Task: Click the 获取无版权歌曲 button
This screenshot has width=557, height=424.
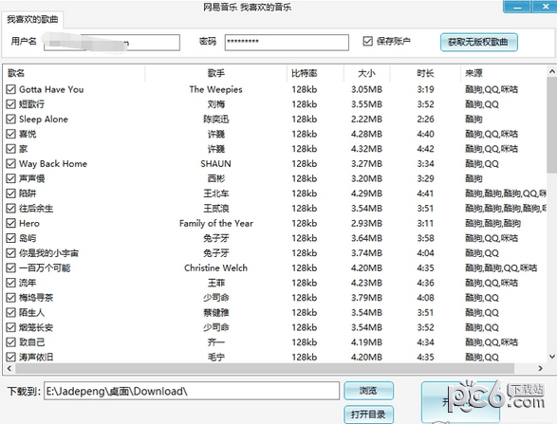Action: [x=478, y=43]
